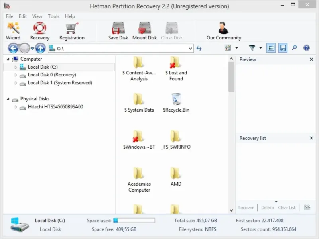
Task: Click the space used progress bar
Action: tap(134, 221)
